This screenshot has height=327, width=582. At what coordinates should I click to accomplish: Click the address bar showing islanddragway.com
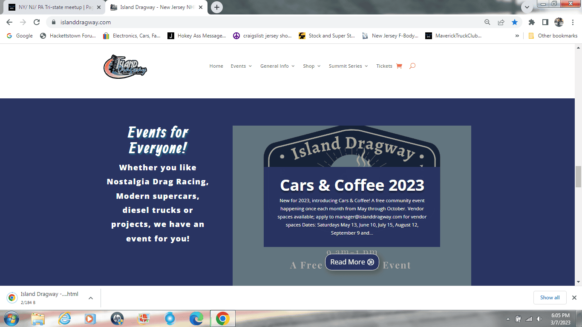click(273, 22)
